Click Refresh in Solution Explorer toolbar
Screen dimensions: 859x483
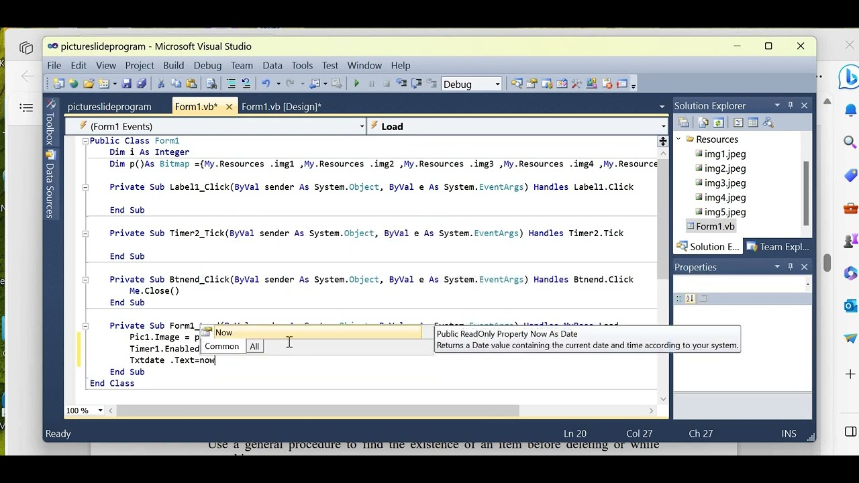coord(718,123)
